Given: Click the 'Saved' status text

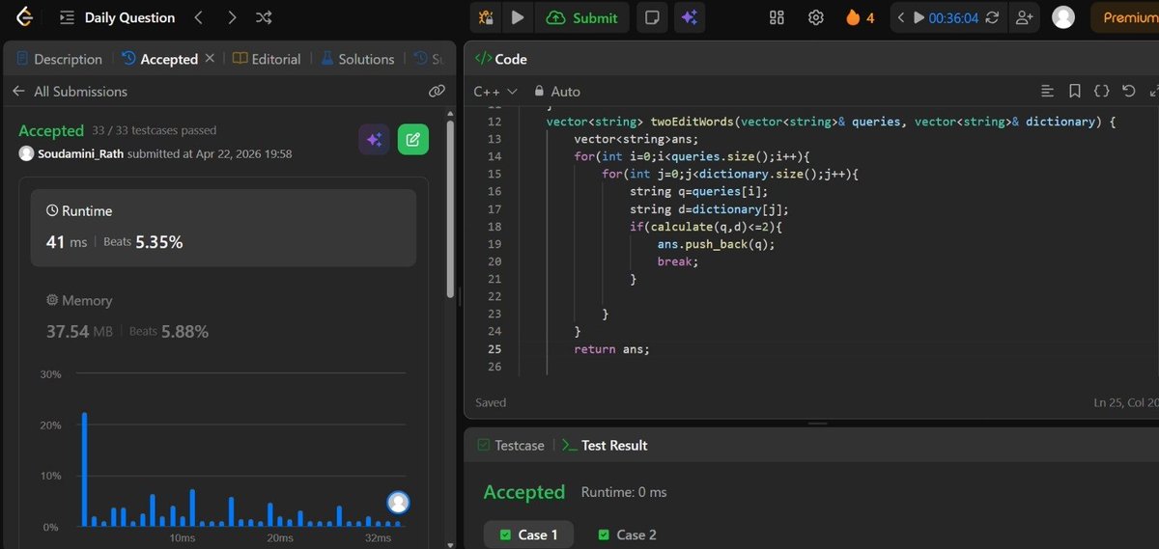Looking at the screenshot, I should [491, 402].
